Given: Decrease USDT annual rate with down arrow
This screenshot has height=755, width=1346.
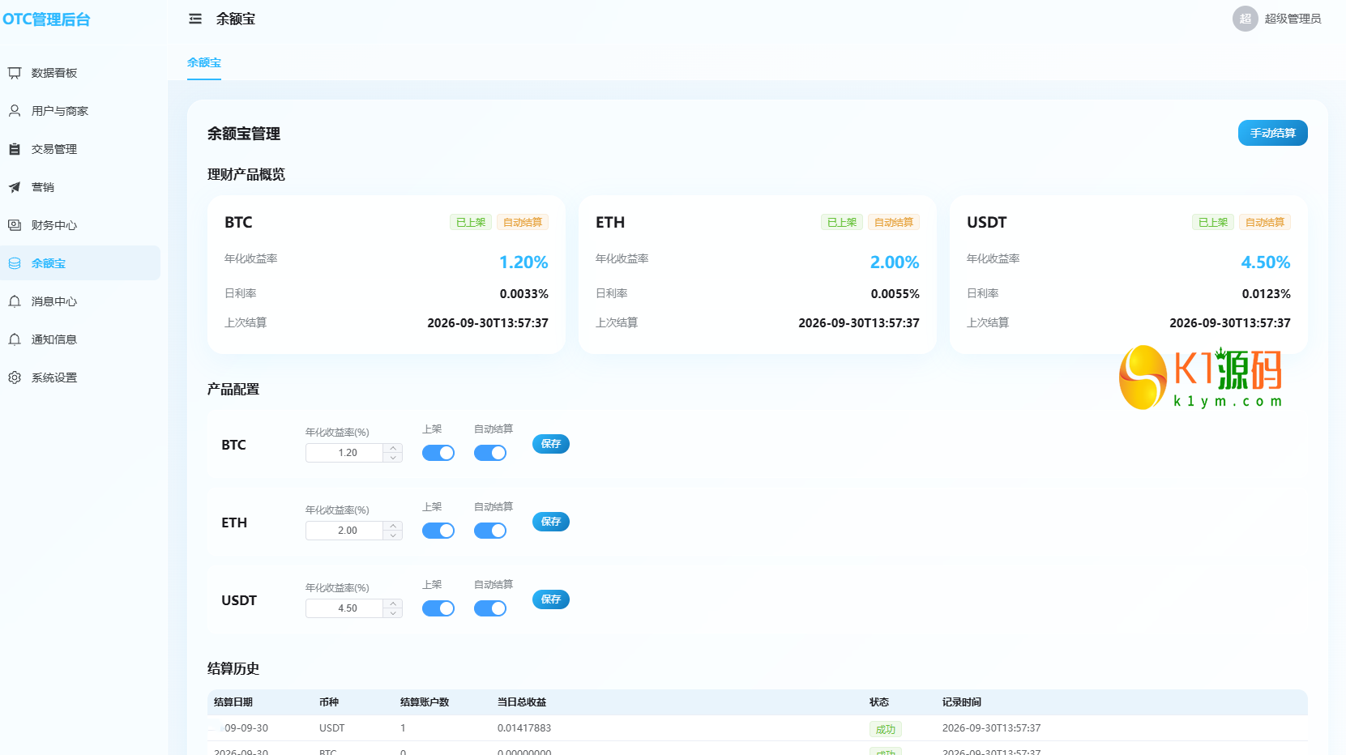Looking at the screenshot, I should pos(393,613).
